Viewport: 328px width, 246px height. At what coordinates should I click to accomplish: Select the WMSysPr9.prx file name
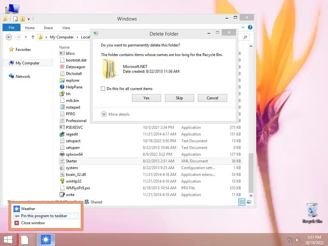78,188
